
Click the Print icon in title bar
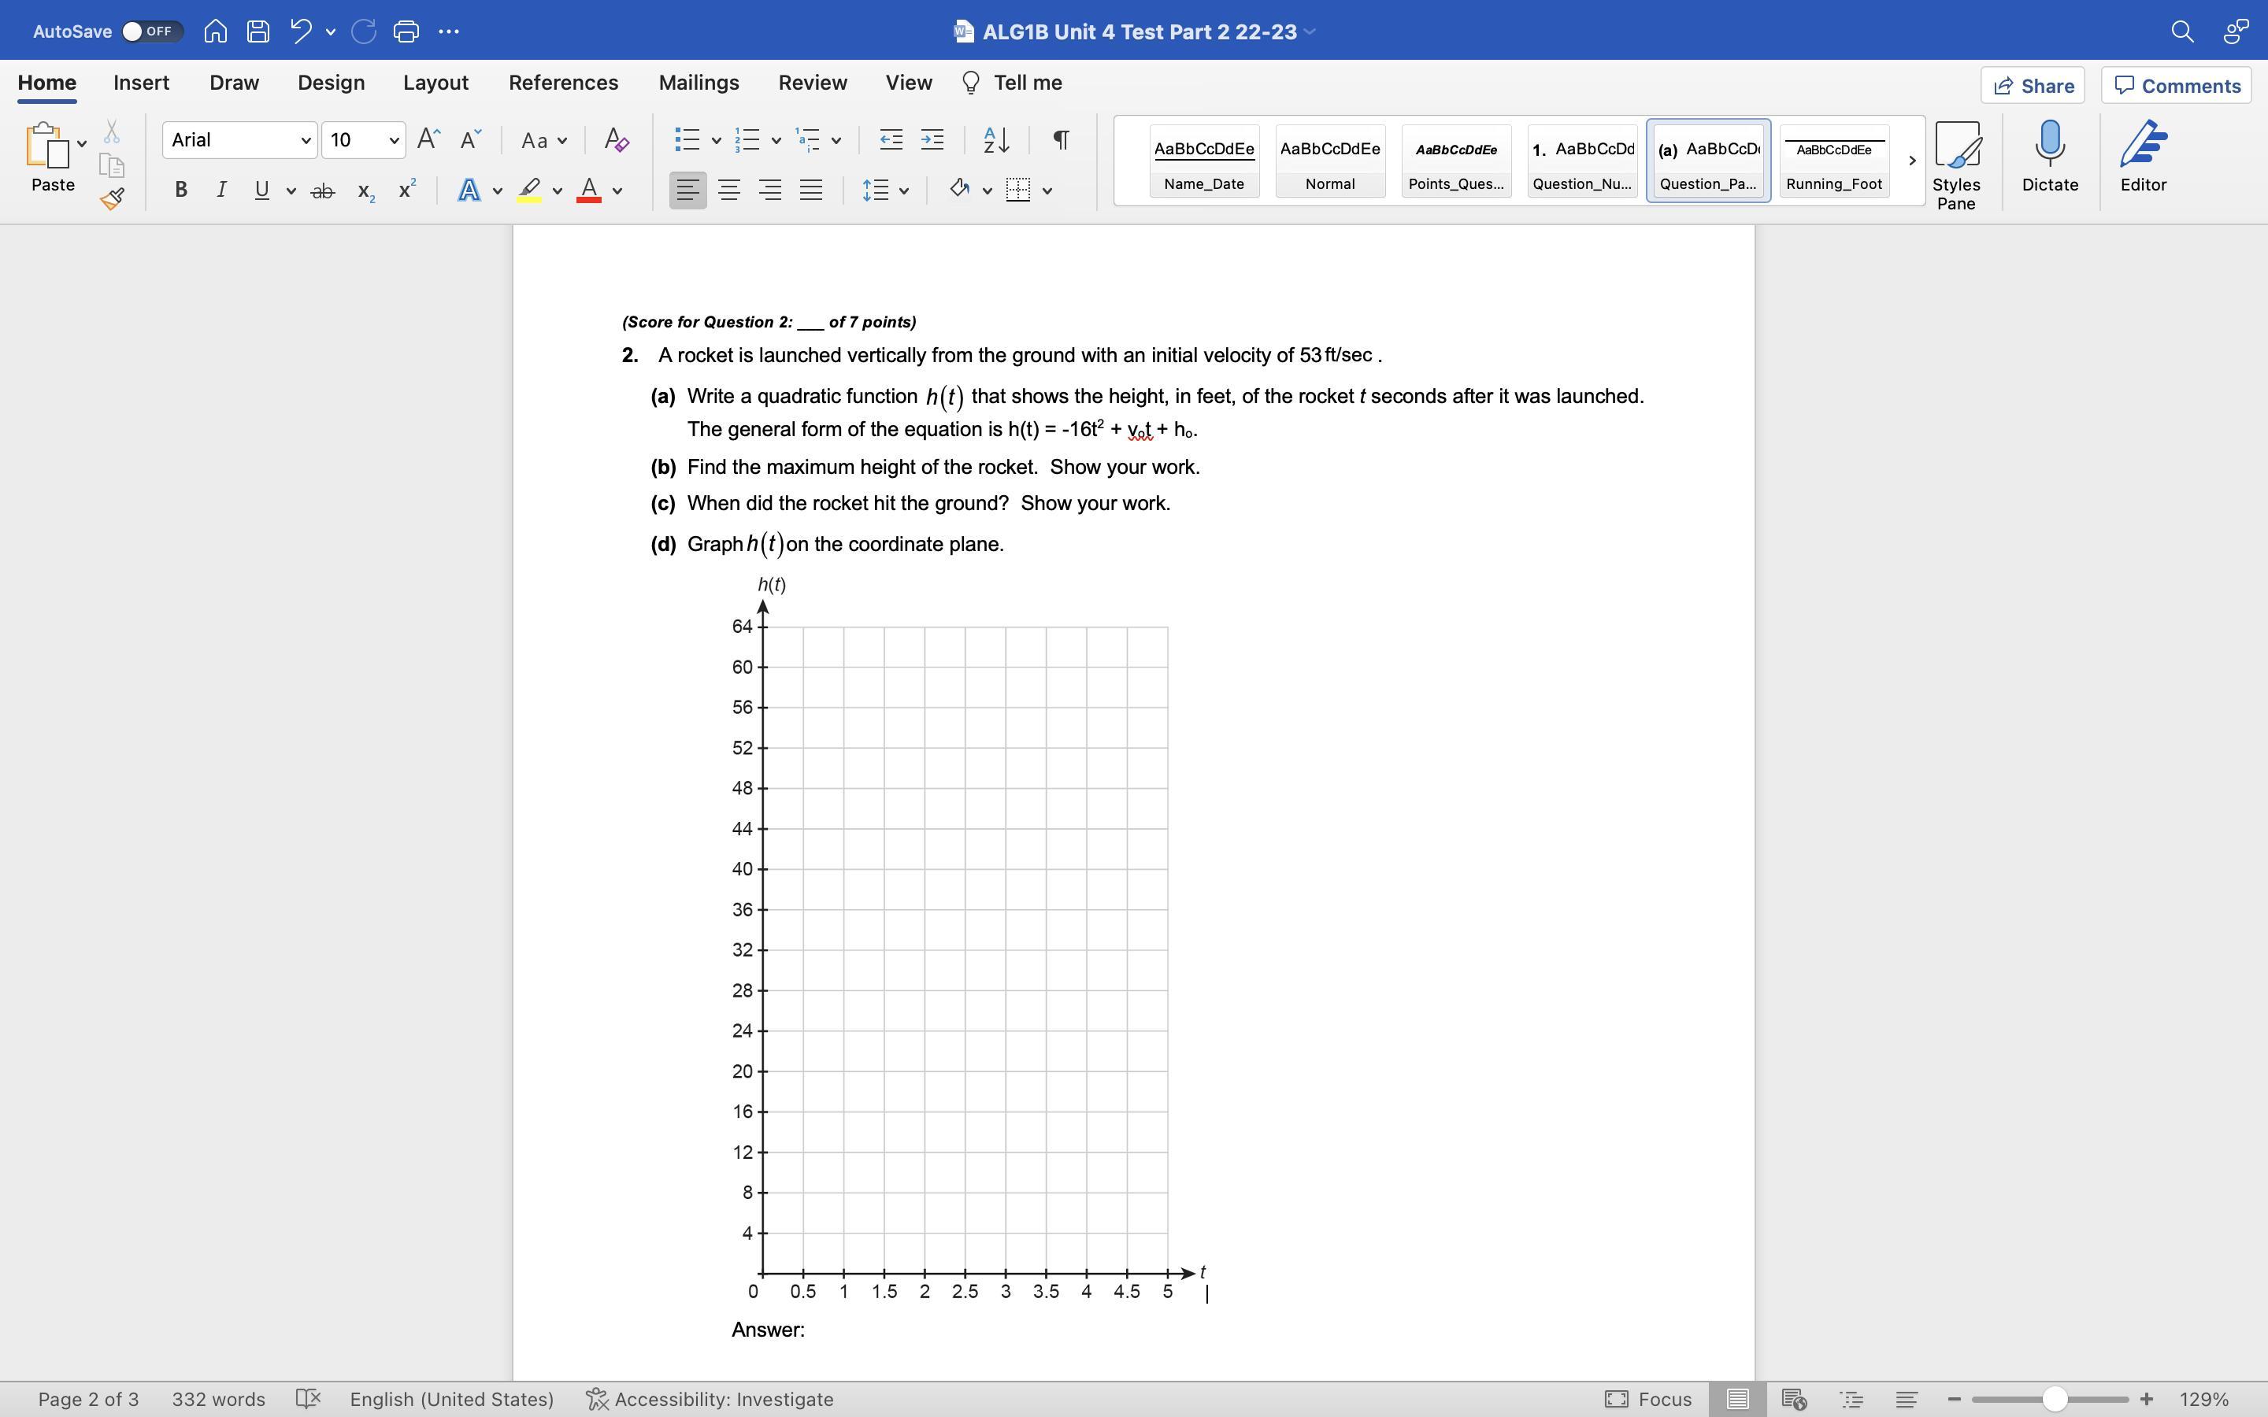(406, 31)
